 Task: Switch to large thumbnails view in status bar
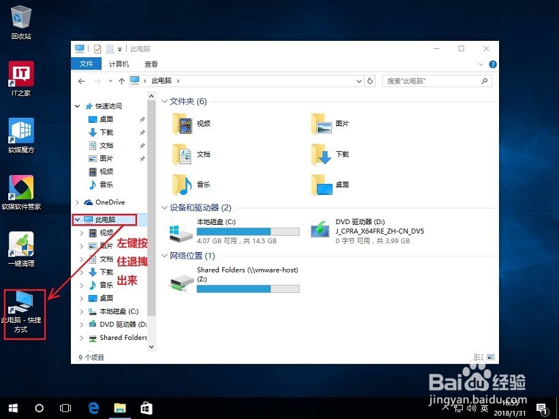click(490, 356)
